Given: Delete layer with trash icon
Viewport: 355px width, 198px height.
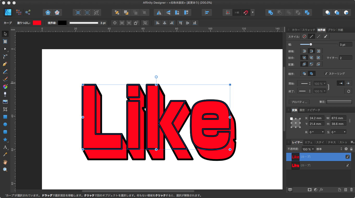Looking at the screenshot, I should (351, 190).
